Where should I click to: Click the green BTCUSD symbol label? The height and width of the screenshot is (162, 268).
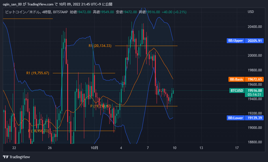pos(237,91)
